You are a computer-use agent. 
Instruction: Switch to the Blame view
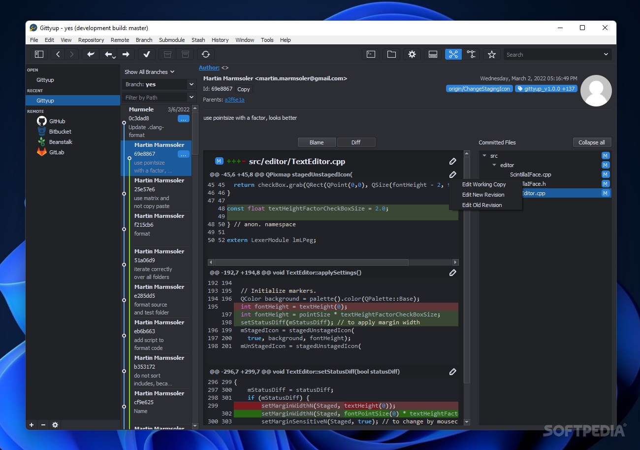tap(317, 142)
